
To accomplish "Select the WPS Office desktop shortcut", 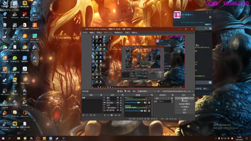I will click(x=25, y=15).
